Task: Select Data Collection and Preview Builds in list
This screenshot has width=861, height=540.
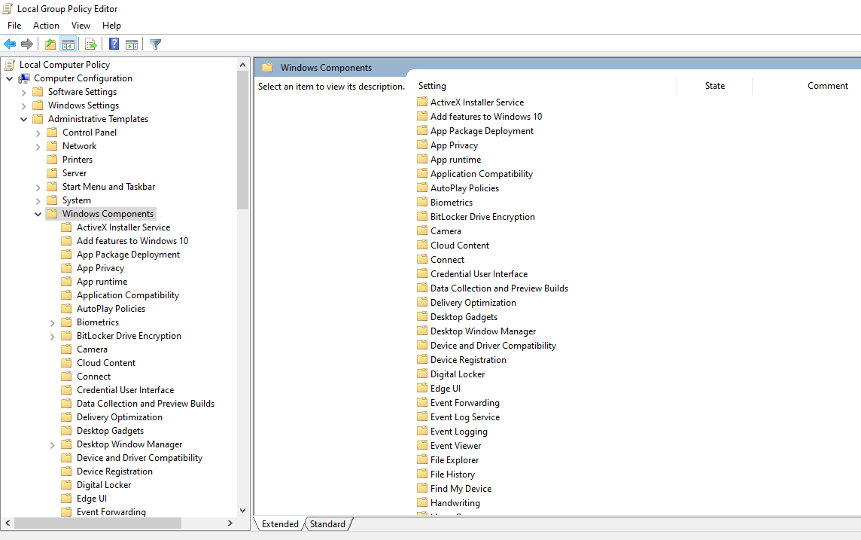Action: (x=499, y=288)
